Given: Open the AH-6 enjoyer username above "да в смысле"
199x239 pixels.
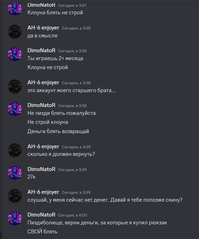Looking at the screenshot, I should tap(43, 28).
